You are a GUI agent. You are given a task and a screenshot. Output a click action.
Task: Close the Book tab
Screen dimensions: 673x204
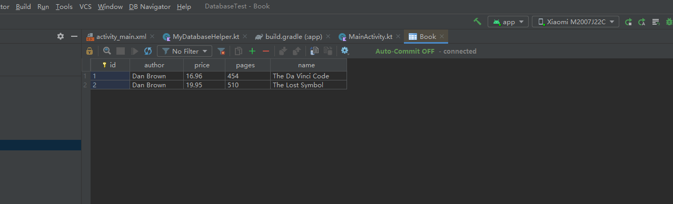point(442,36)
